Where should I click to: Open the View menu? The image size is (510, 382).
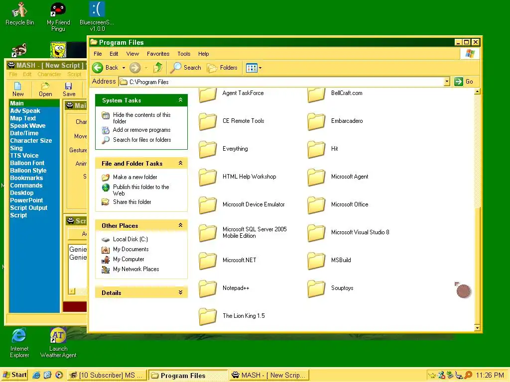click(x=132, y=54)
